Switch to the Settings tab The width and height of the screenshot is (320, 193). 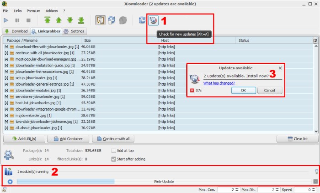coord(74,31)
